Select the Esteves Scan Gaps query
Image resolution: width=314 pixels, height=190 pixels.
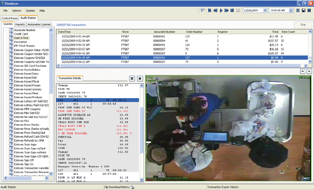pyautogui.click(x=25, y=145)
